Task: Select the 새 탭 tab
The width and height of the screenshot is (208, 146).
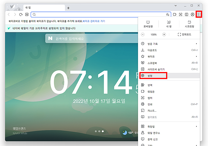Action: pos(44,8)
